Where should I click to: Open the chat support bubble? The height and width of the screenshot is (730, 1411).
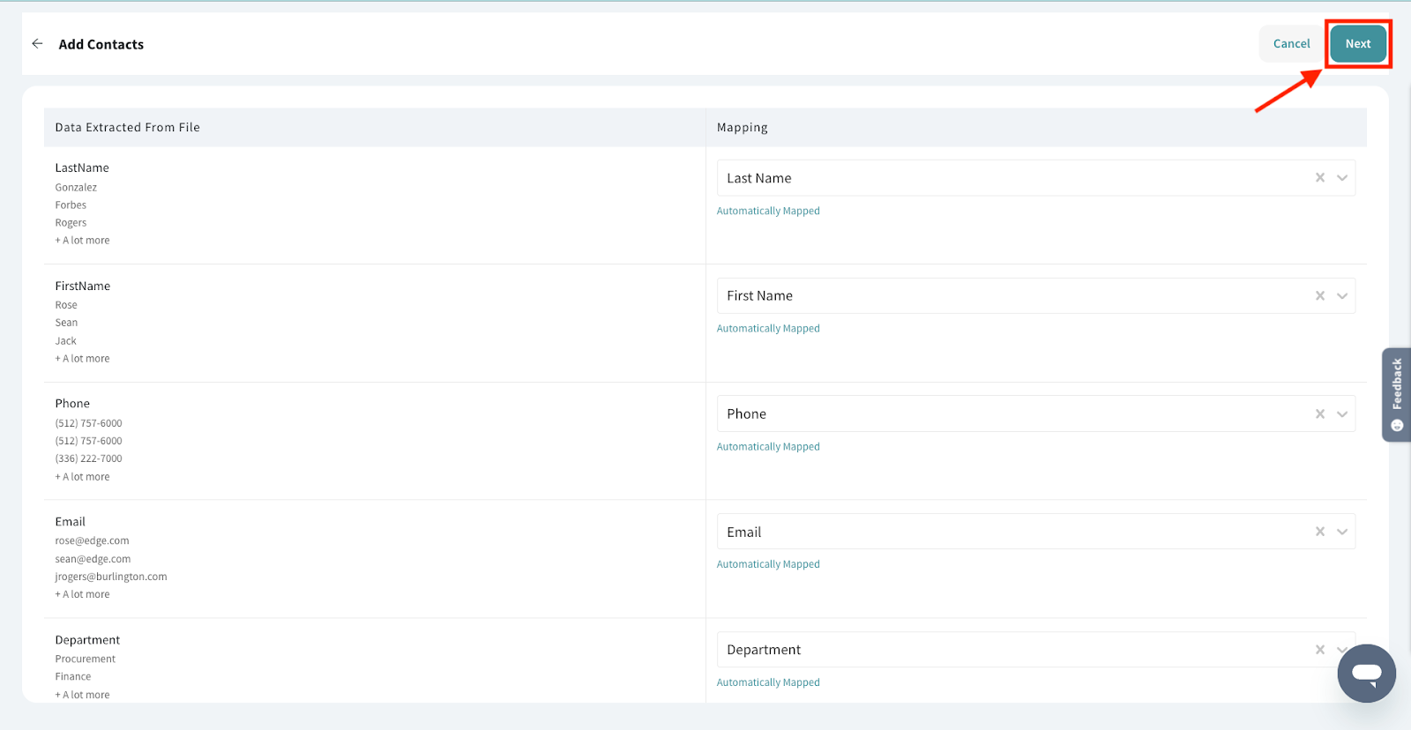[1366, 674]
